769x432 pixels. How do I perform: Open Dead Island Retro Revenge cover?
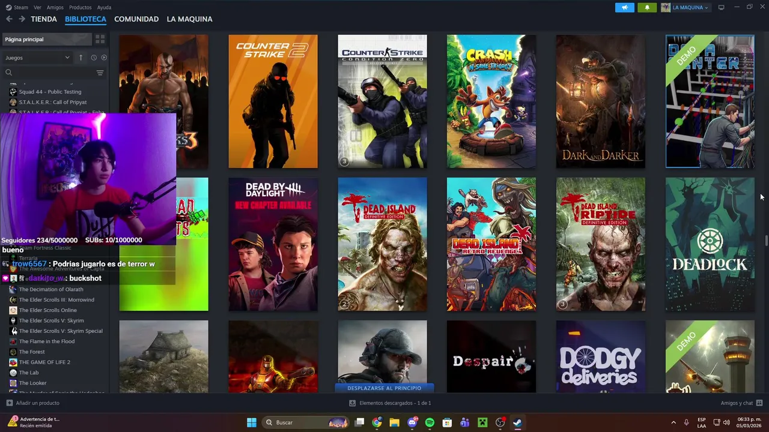[491, 244]
